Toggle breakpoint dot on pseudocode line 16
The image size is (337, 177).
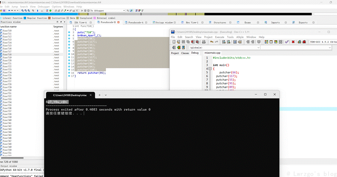point(69,73)
